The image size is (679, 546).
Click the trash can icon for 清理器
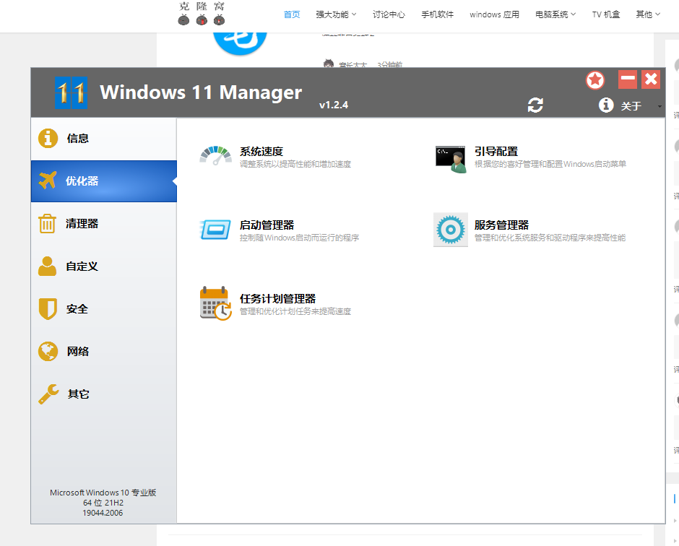pos(47,223)
